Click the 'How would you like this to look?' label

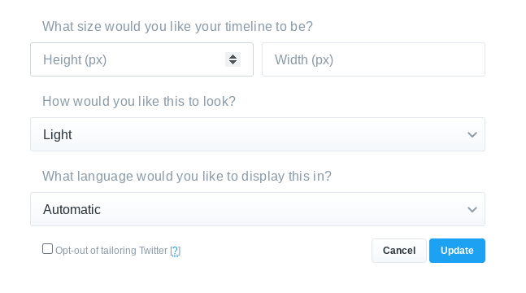[x=139, y=101]
